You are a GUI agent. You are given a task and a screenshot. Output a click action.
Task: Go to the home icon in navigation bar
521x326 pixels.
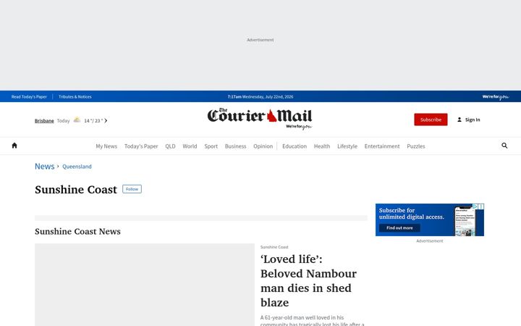14,146
